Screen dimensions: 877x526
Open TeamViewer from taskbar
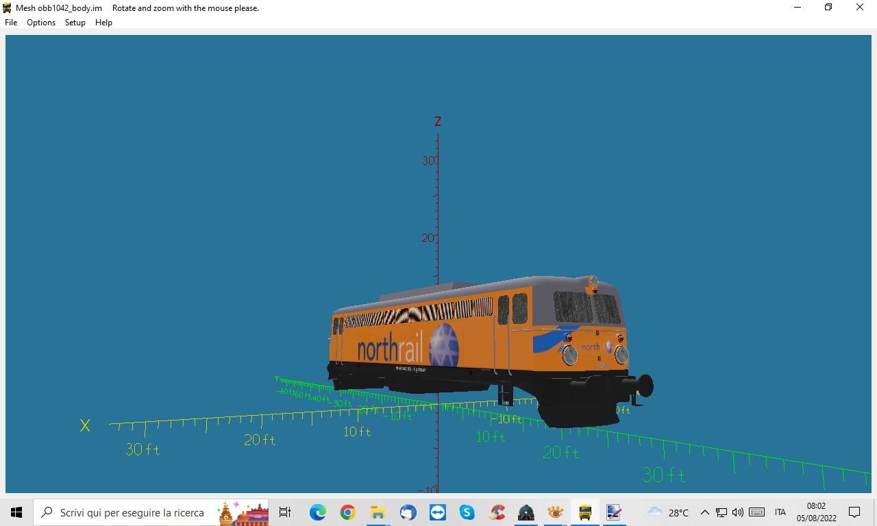[437, 512]
